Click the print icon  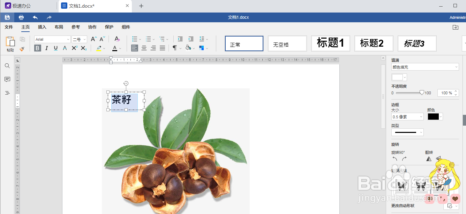point(21,17)
